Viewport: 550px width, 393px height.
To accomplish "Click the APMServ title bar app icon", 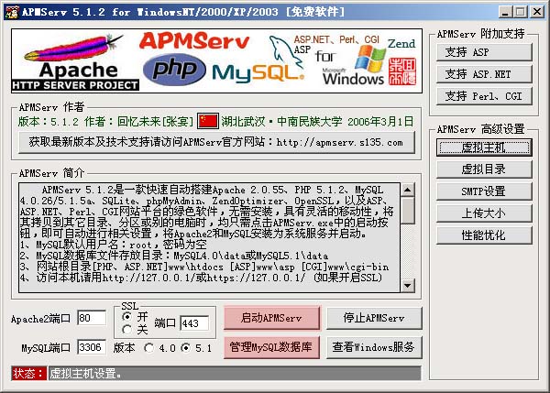I will coord(12,12).
